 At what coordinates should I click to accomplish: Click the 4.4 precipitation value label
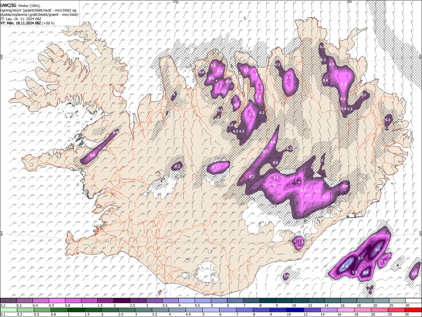click(x=366, y=272)
